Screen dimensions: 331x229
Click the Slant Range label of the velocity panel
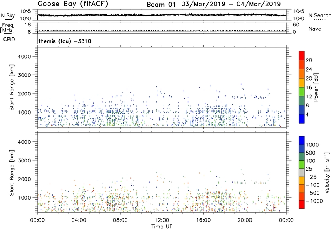coord(12,172)
